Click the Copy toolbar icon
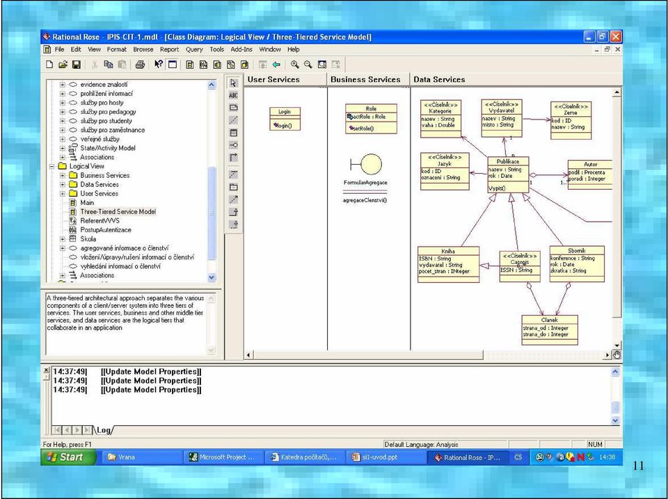The width and height of the screenshot is (668, 499). coord(109,65)
